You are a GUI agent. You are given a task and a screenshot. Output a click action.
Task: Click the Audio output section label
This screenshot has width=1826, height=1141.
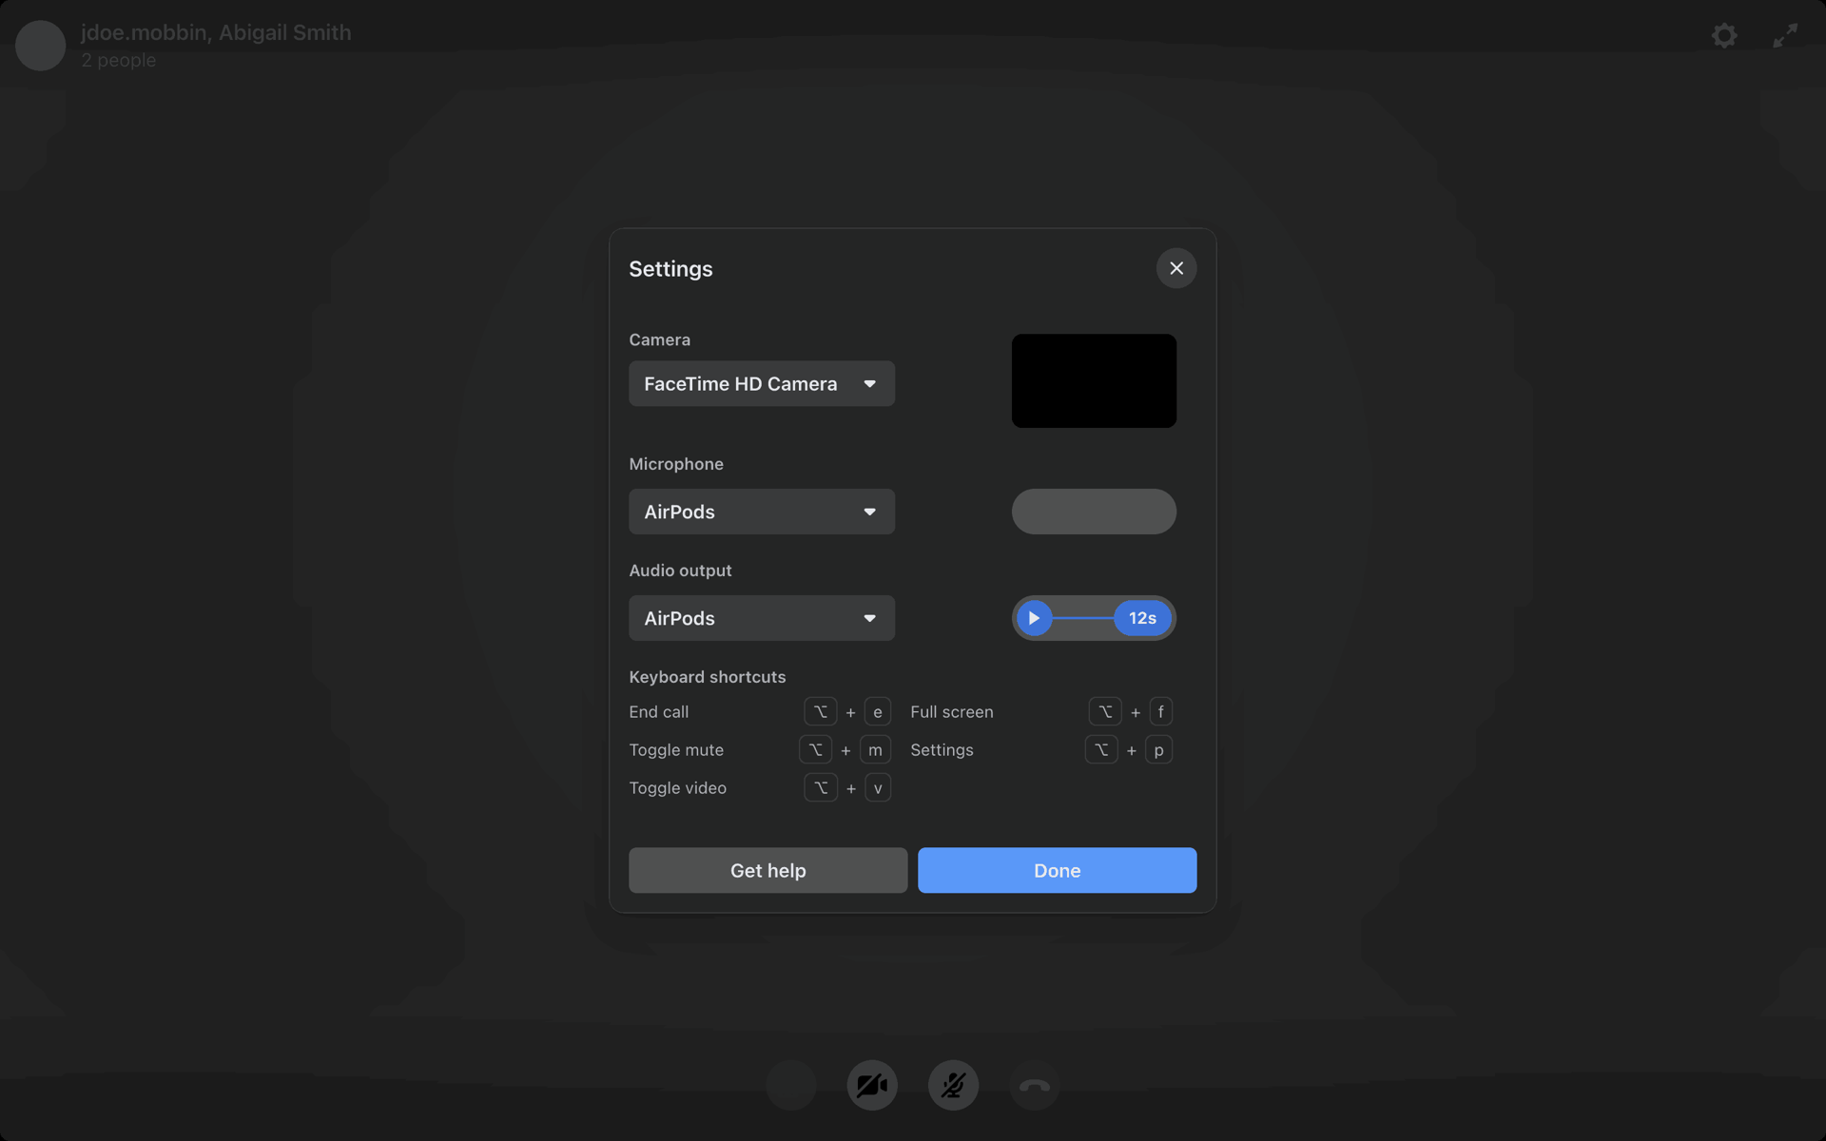pos(680,570)
